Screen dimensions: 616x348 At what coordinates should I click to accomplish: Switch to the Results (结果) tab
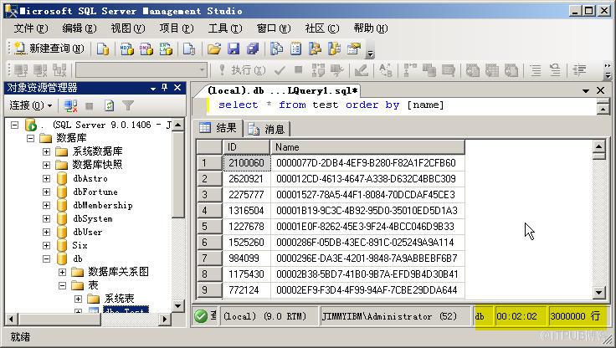[218, 128]
